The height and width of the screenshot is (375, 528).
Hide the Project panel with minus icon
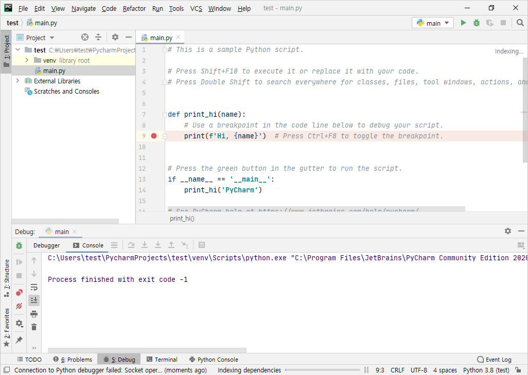click(x=129, y=37)
